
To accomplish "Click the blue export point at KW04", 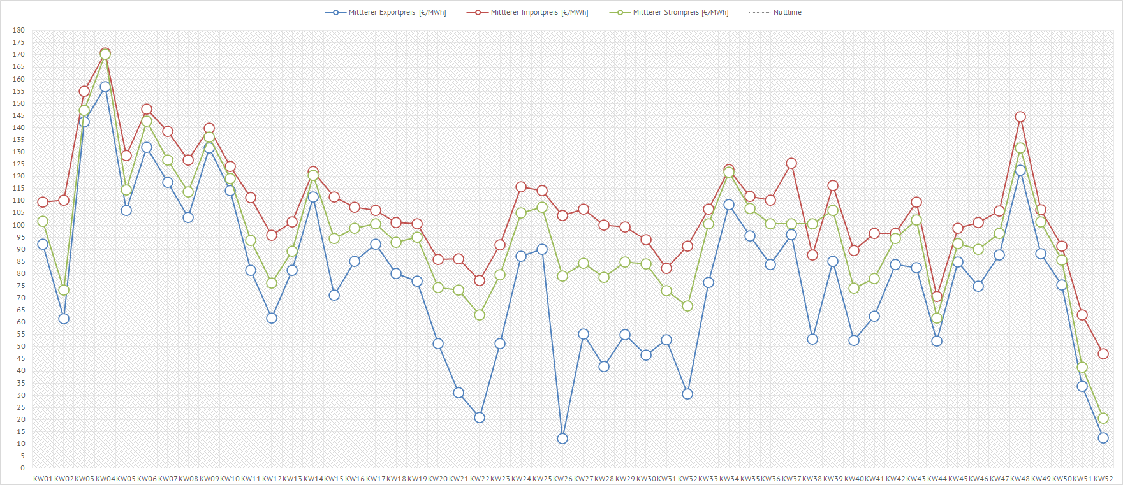I will click(x=105, y=87).
